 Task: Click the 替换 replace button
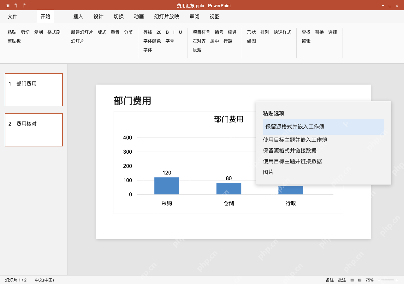point(319,32)
